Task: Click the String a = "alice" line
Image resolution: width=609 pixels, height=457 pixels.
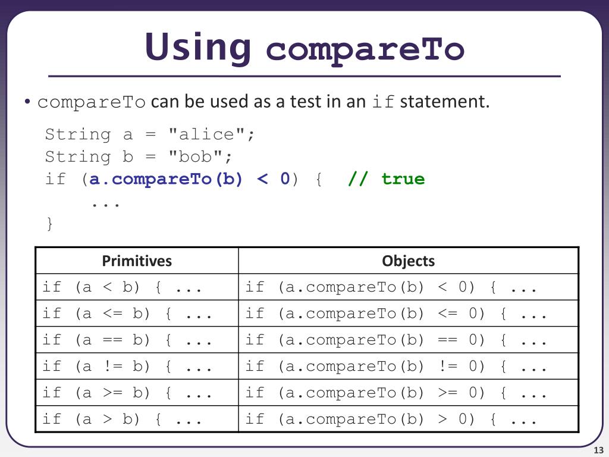Action: point(149,134)
